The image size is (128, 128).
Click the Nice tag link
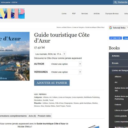tap(42, 106)
